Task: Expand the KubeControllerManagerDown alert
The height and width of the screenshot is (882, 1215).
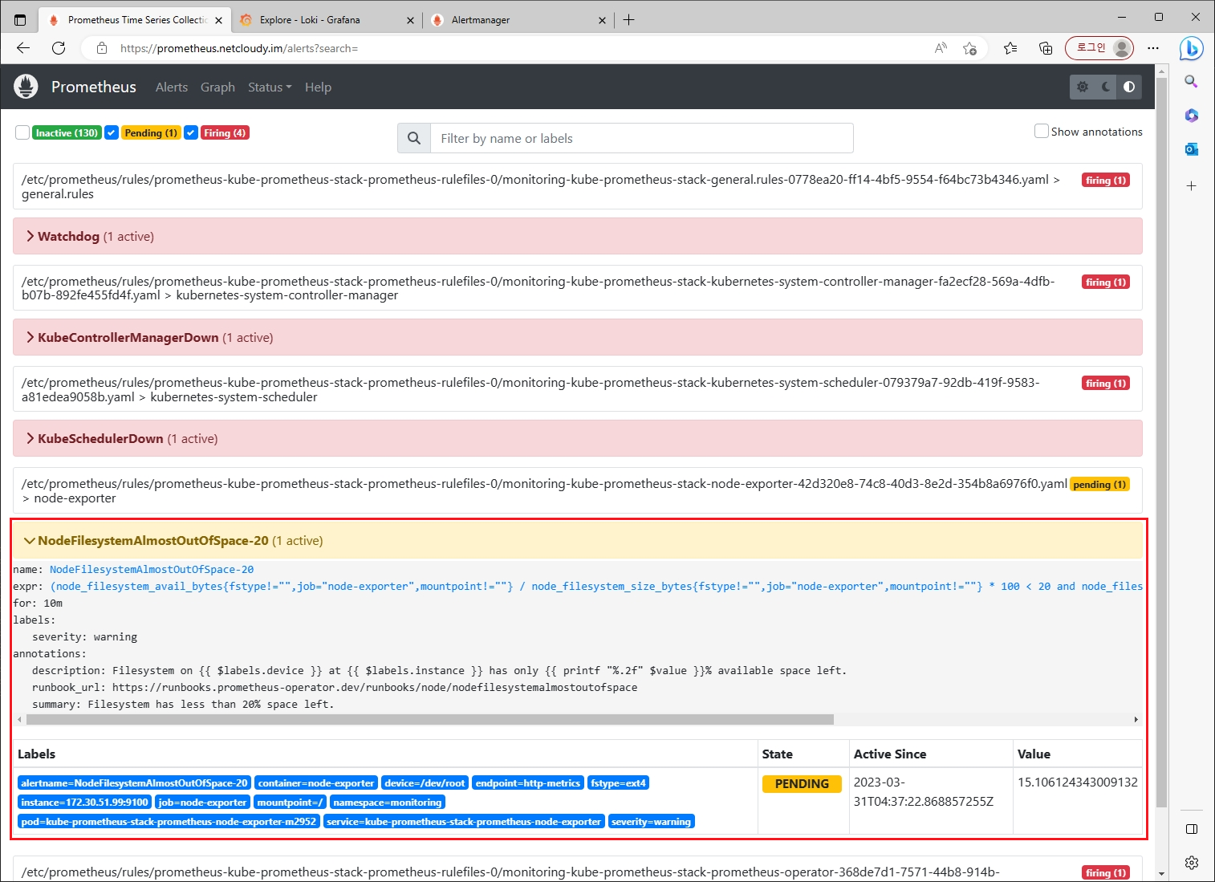Action: [x=578, y=337]
